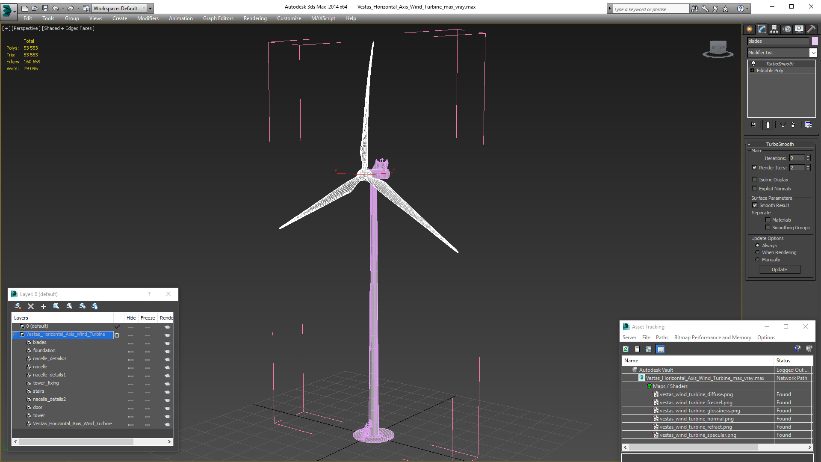Click Create New Layer icon in Layer dialog

18,306
